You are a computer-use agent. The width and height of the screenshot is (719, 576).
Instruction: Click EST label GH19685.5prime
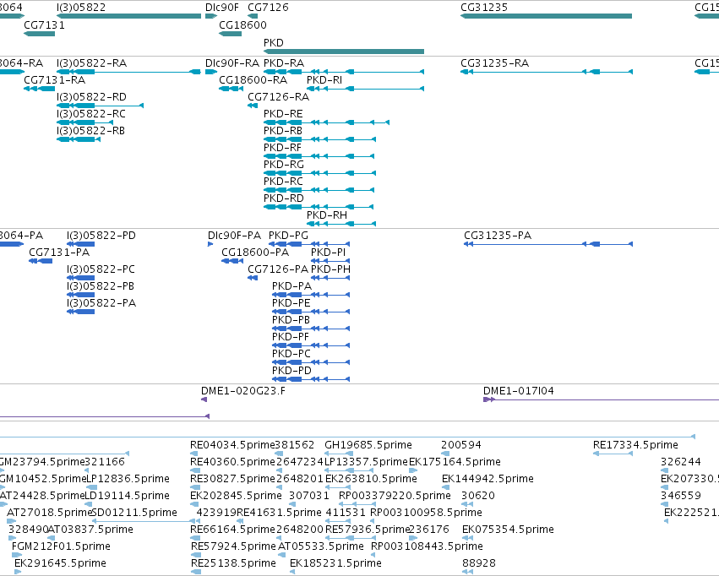click(x=368, y=445)
